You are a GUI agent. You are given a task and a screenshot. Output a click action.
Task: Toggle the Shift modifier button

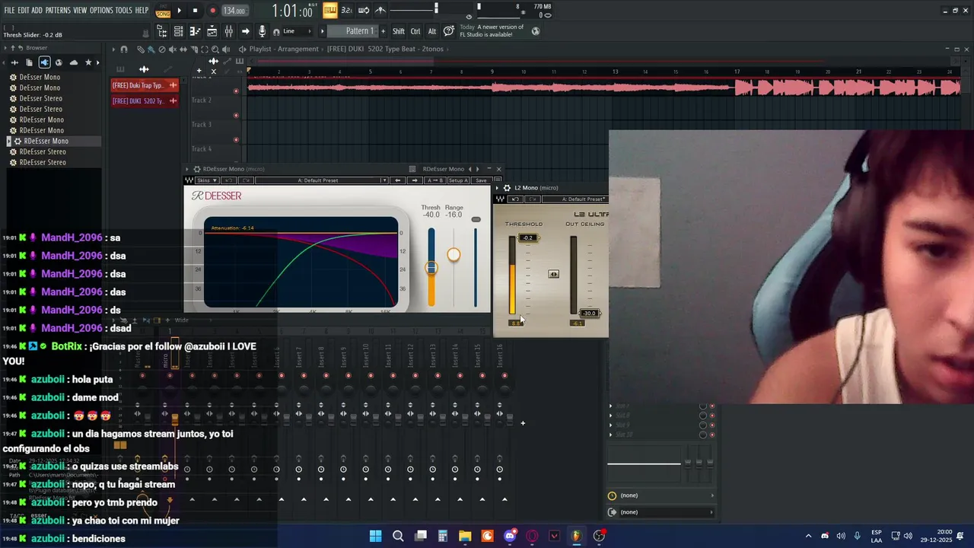pyautogui.click(x=398, y=31)
